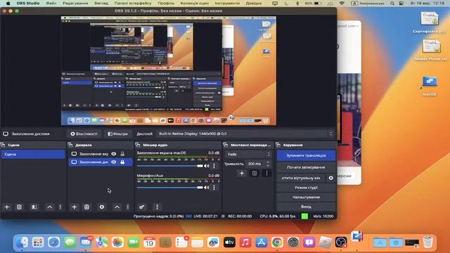450x253 pixels.
Task: Open Safari from the Dock
Action: (54, 242)
